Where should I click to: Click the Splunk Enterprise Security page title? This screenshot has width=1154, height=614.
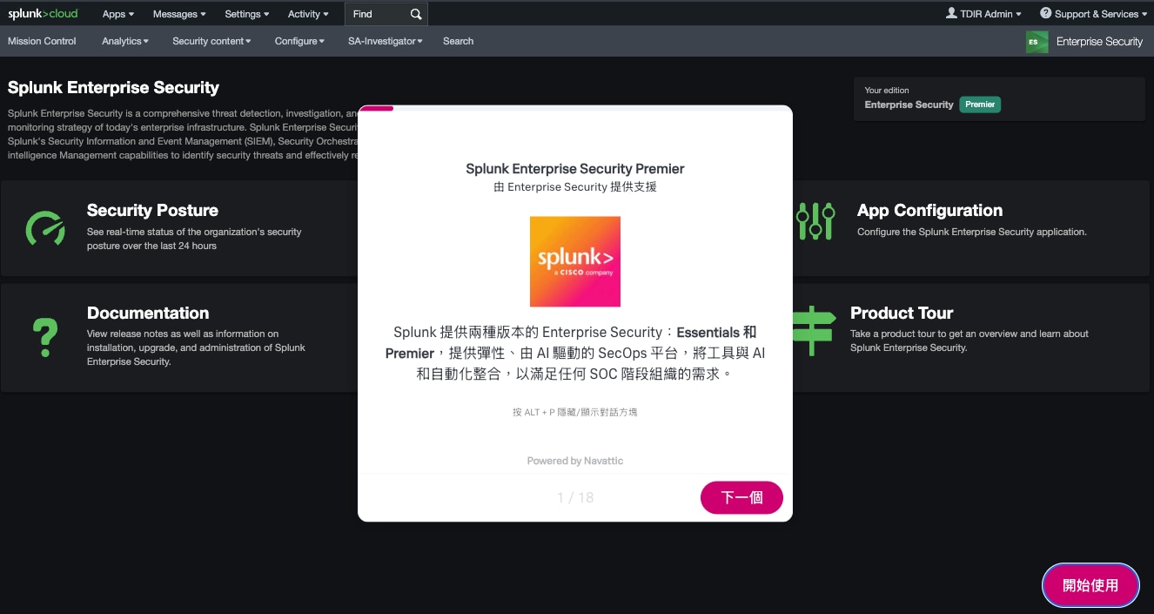pos(113,87)
